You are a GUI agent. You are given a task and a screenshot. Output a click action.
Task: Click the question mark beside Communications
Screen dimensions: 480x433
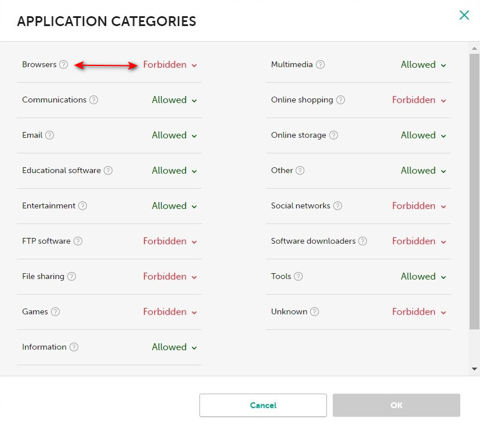(94, 100)
